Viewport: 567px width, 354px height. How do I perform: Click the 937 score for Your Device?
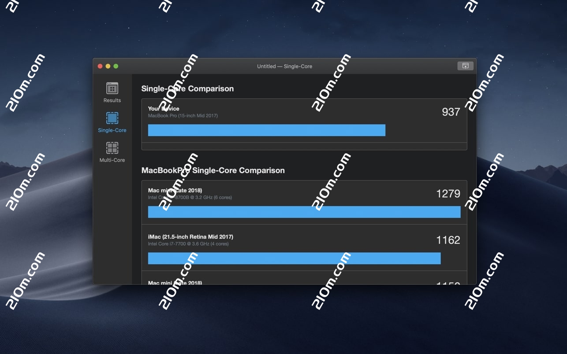[x=451, y=112]
